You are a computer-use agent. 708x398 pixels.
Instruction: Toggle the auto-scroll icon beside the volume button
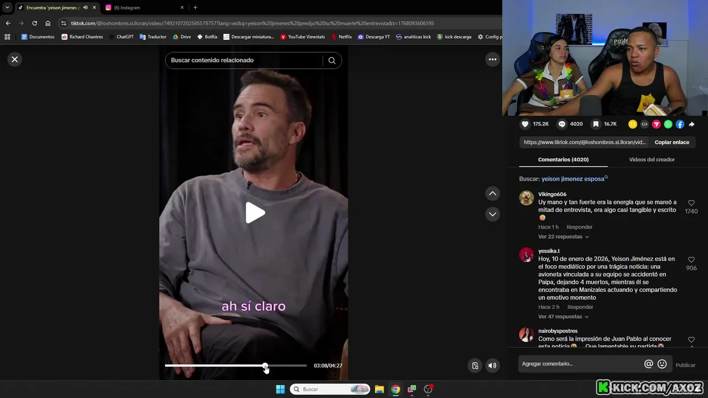pyautogui.click(x=475, y=365)
